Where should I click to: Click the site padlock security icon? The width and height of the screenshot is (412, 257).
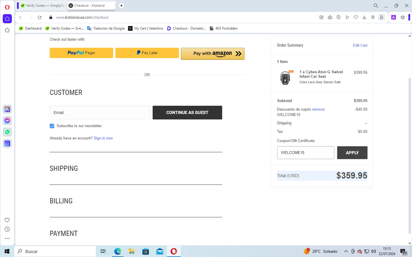[x=51, y=17]
